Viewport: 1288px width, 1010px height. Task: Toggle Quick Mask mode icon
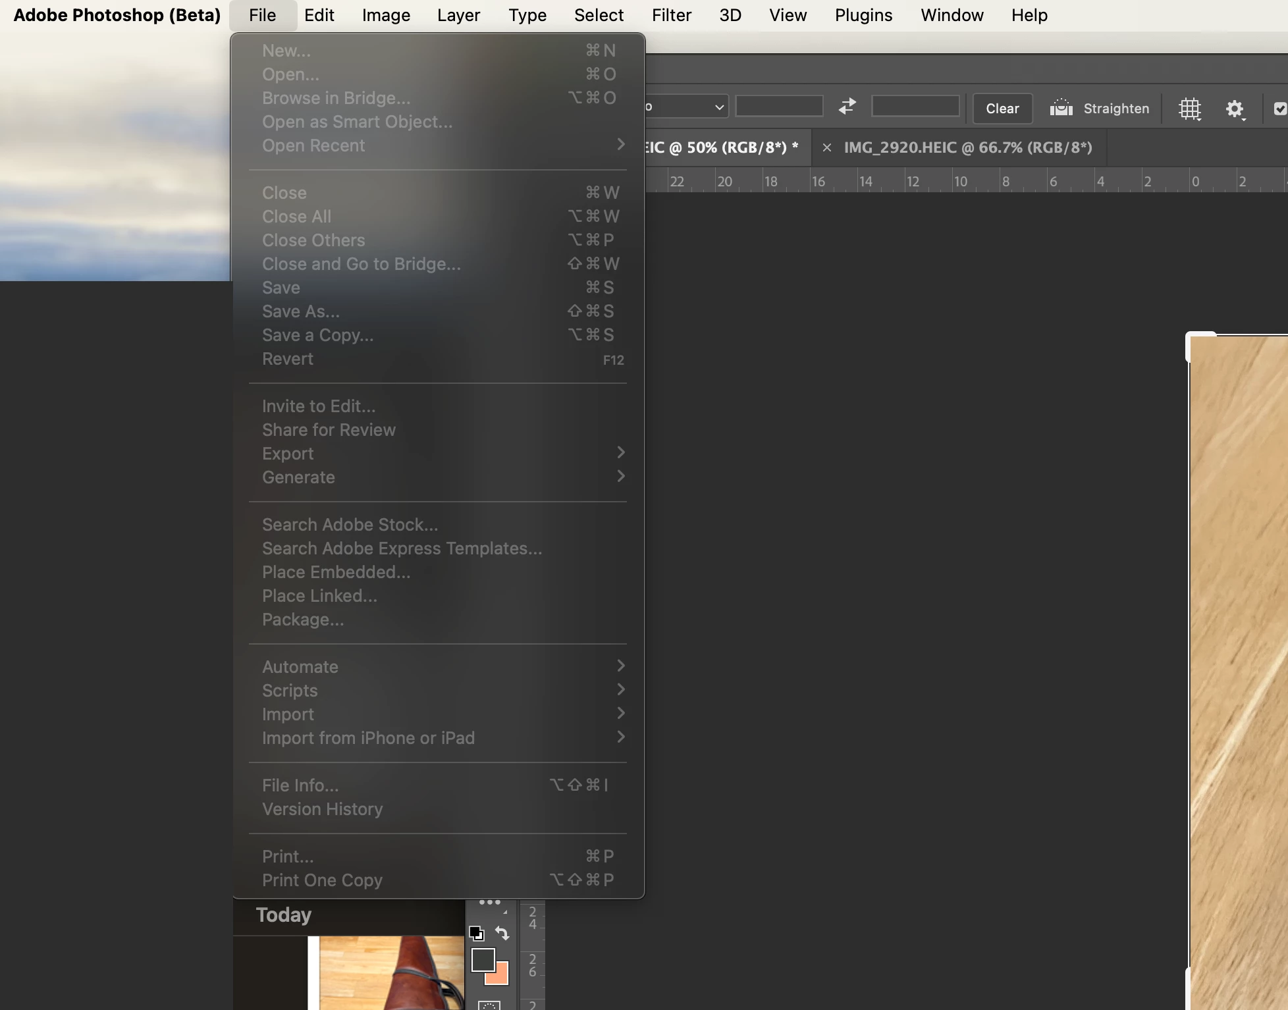coord(489,1005)
